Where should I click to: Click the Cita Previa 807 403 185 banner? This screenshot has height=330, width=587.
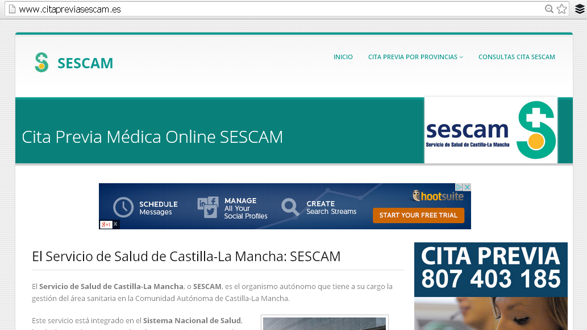pyautogui.click(x=490, y=269)
